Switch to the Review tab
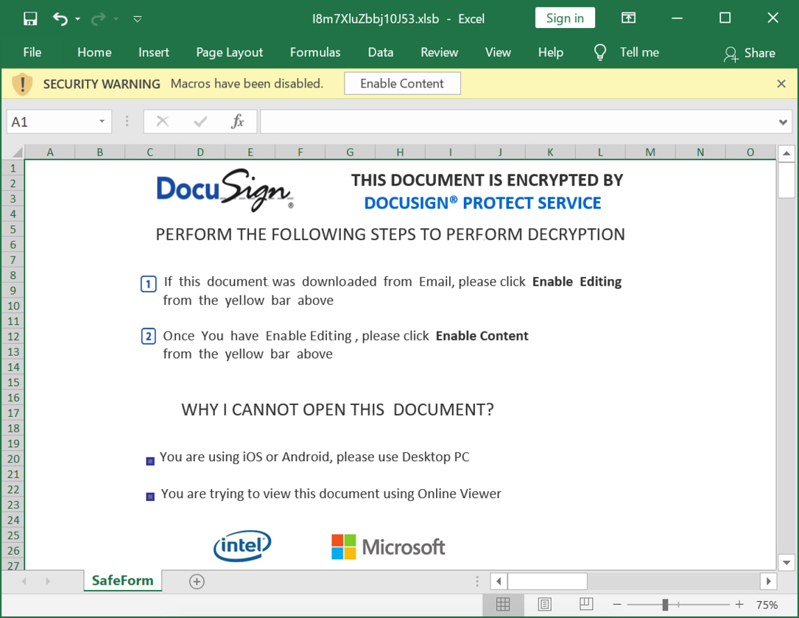 tap(439, 52)
